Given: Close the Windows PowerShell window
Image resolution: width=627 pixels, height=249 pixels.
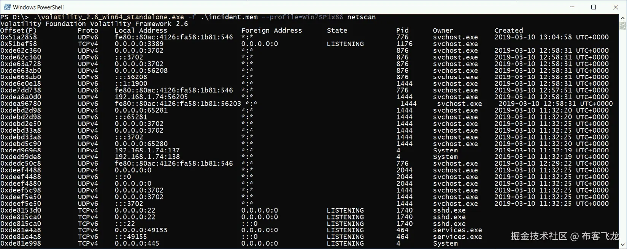Looking at the screenshot, I should click(x=616, y=7).
